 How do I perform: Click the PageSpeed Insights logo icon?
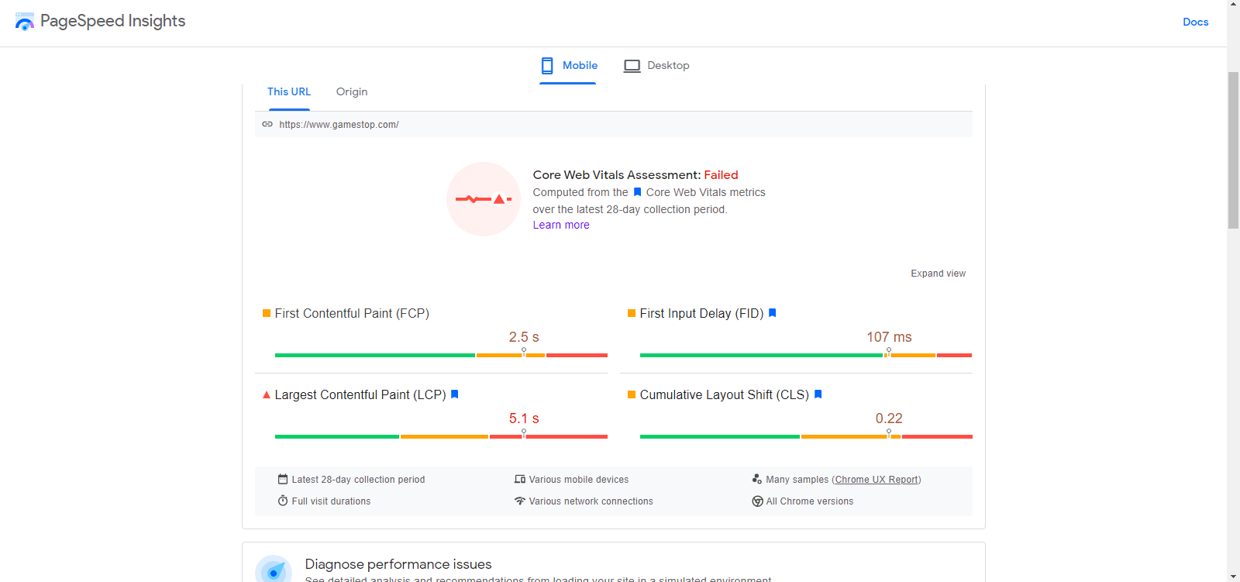(x=25, y=22)
